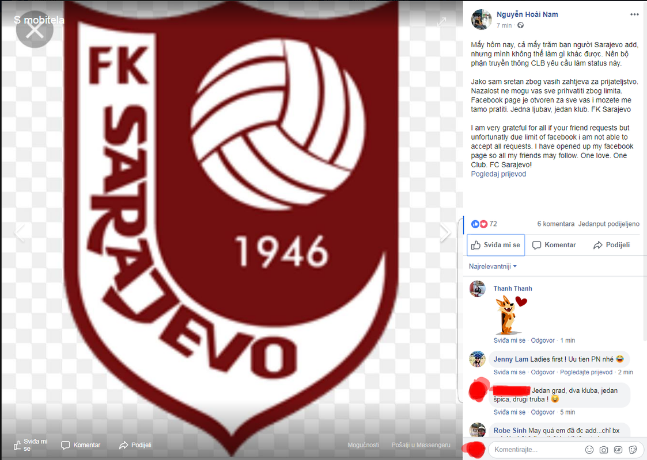The height and width of the screenshot is (460, 647).
Task: Open Nguyễn Hoài Nam's profile name link
Action: tap(527, 14)
